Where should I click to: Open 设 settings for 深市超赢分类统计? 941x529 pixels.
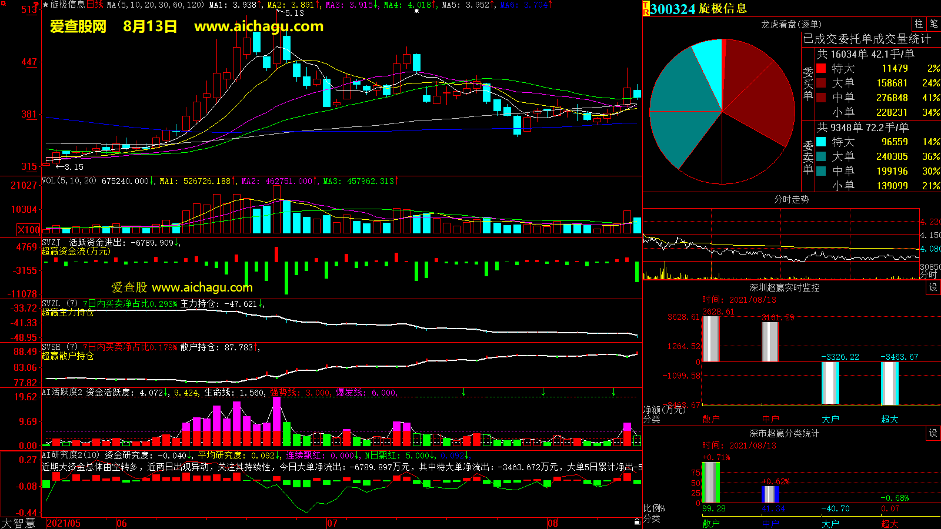coord(933,433)
